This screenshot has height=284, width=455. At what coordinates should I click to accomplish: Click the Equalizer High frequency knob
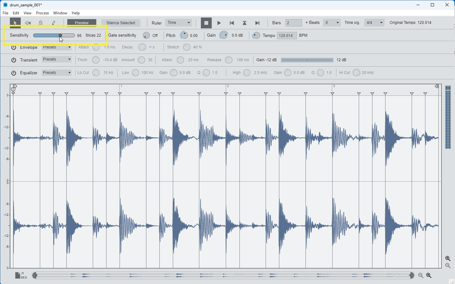[247, 73]
